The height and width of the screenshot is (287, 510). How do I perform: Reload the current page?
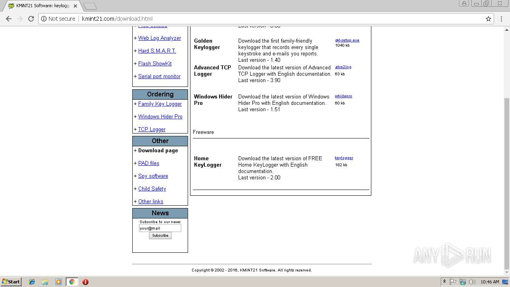31,19
